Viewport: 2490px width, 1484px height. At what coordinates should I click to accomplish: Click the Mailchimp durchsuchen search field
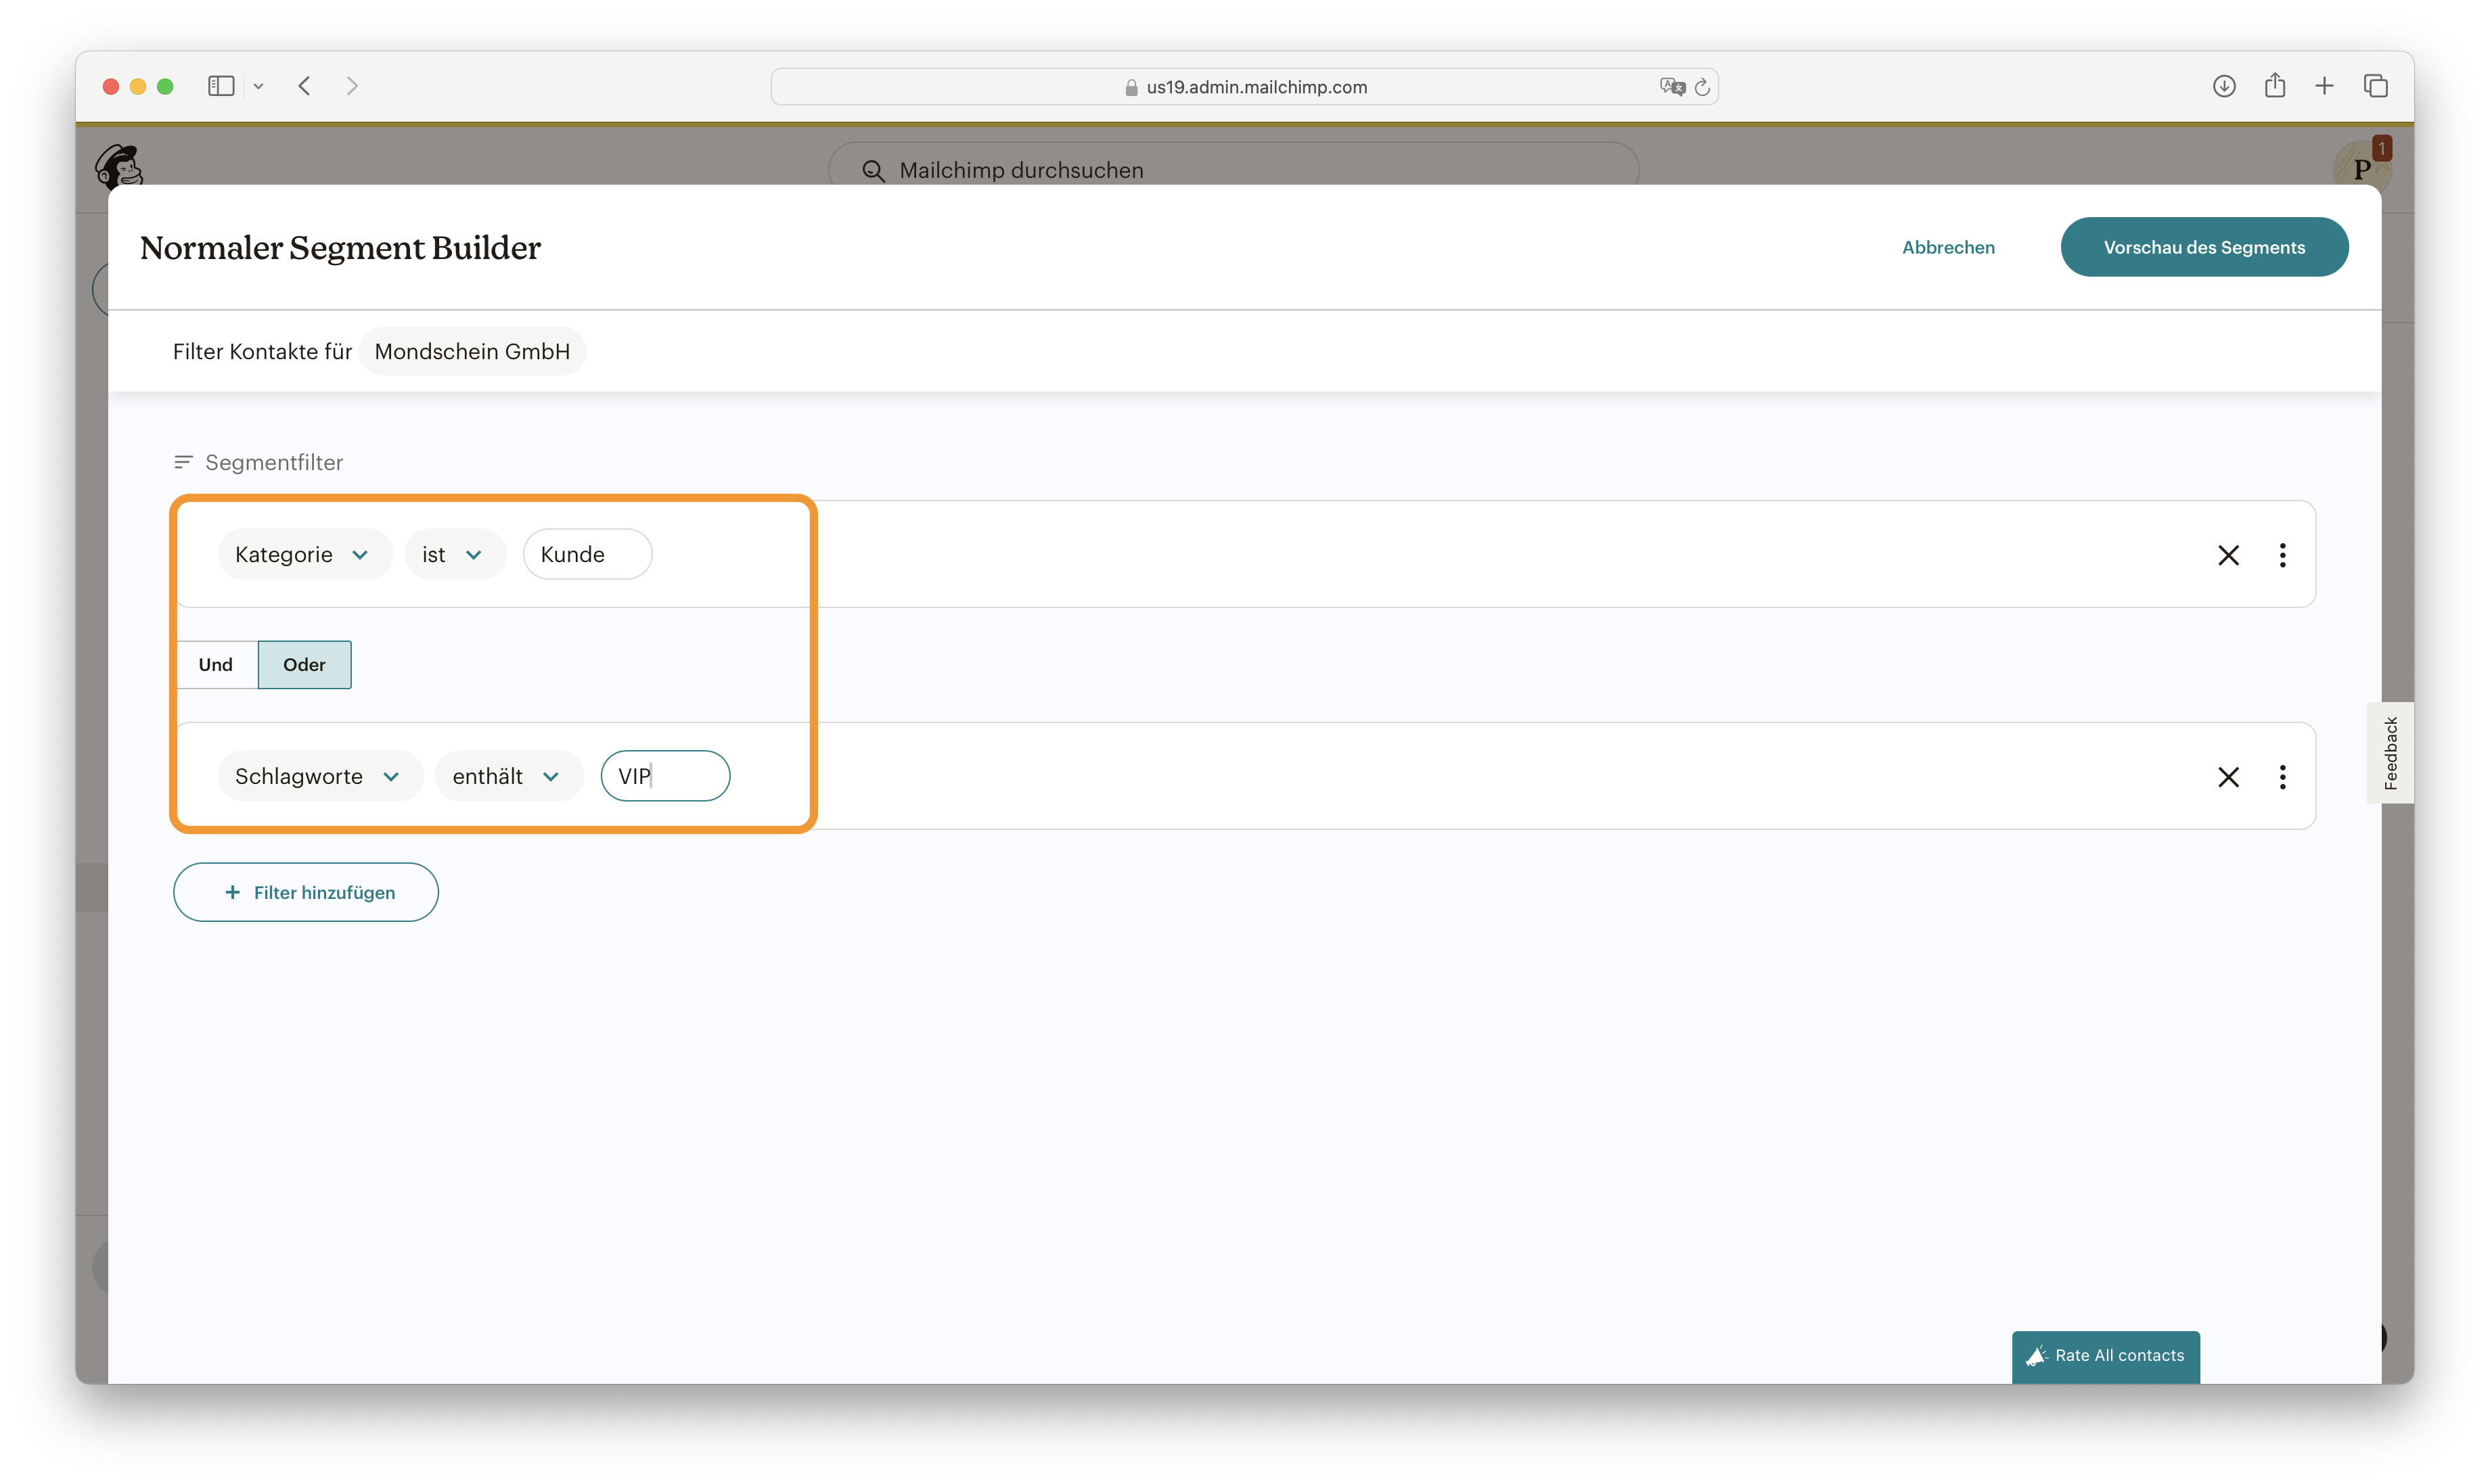(1233, 169)
